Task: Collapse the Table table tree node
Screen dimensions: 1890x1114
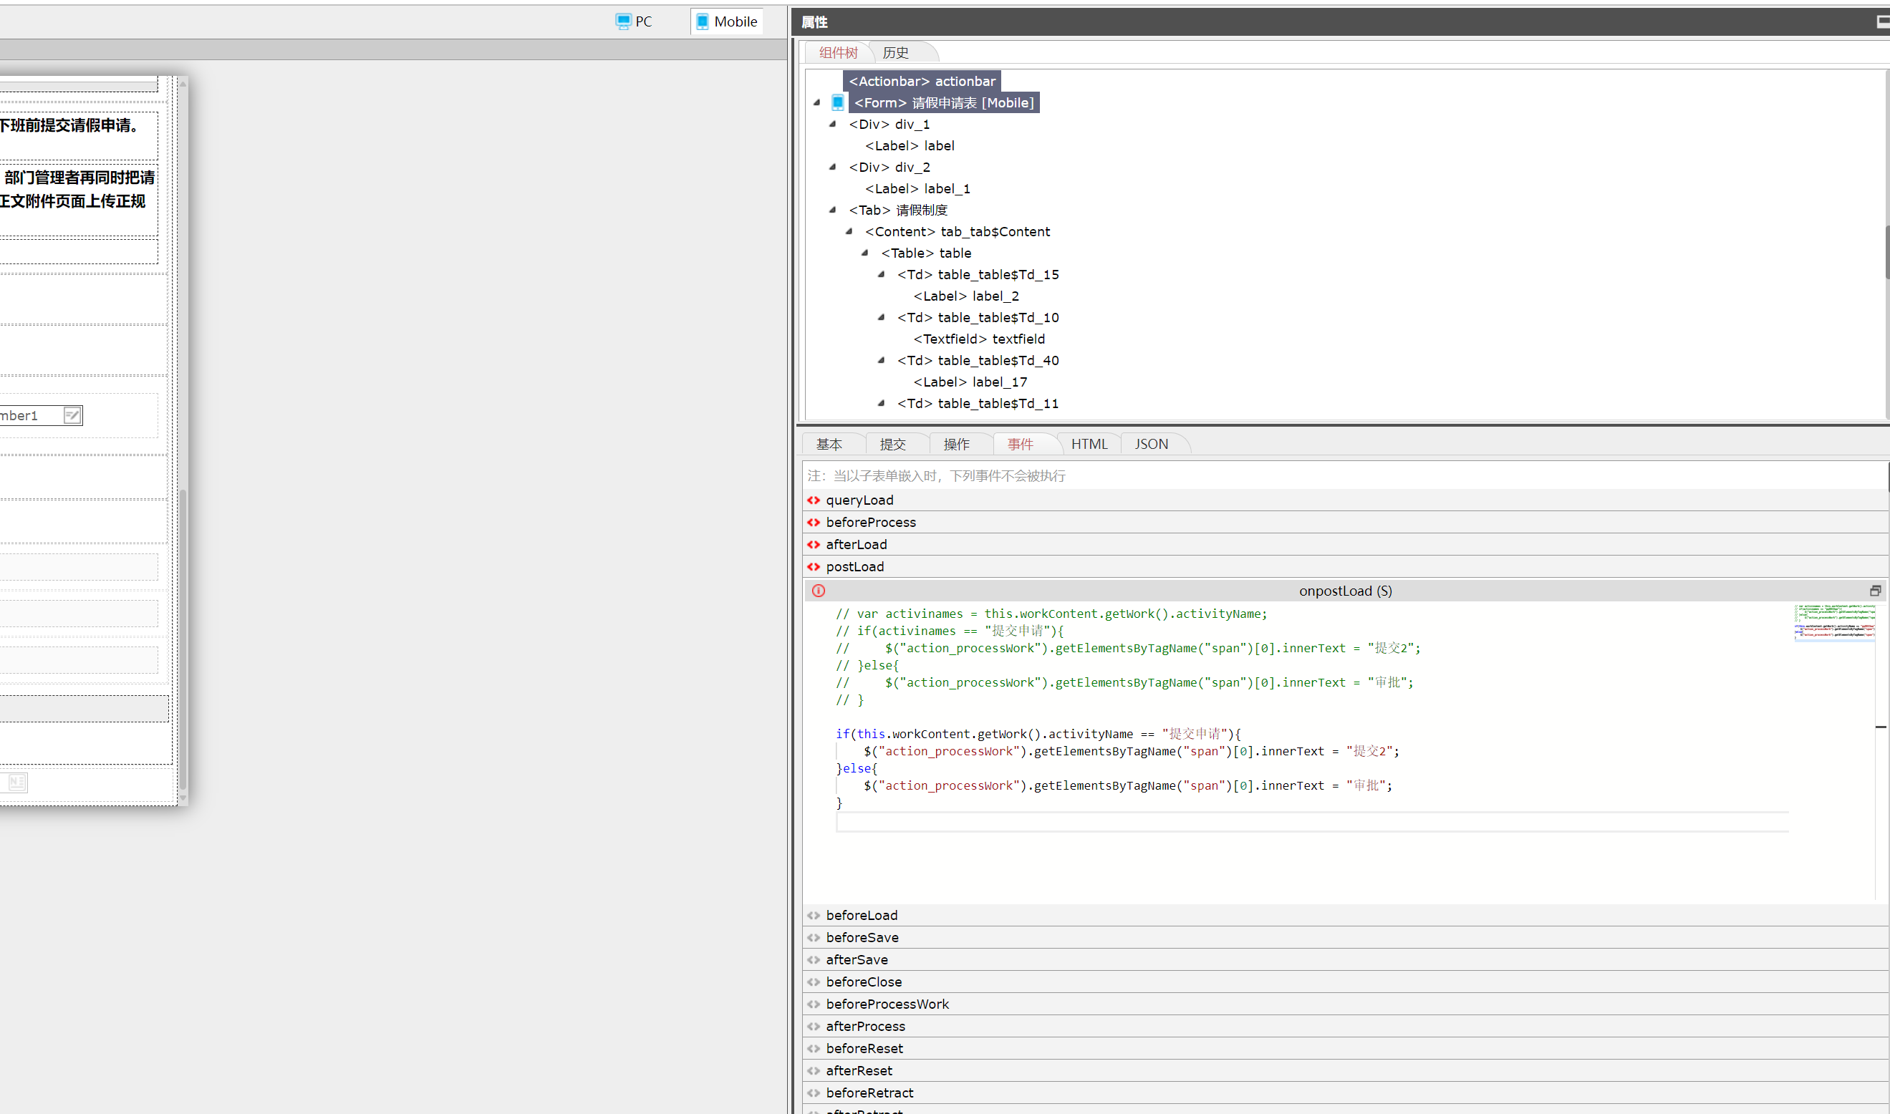Action: pos(865,253)
